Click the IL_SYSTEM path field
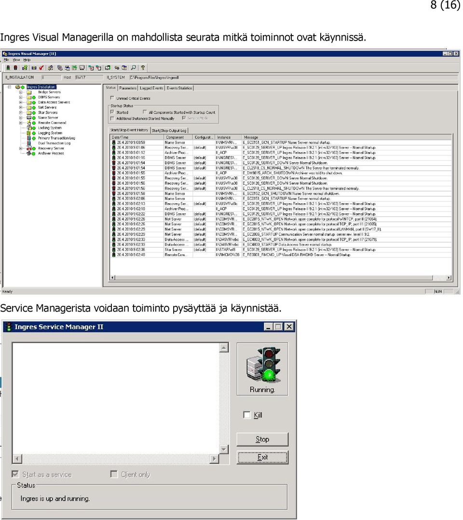The image size is (463, 520). click(293, 78)
